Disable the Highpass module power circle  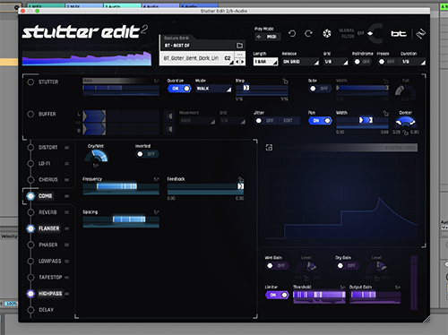pyautogui.click(x=30, y=294)
